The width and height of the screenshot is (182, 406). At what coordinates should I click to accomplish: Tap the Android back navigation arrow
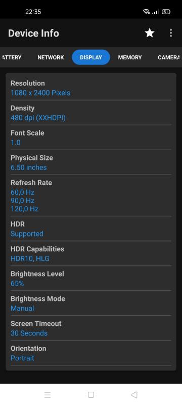[134, 395]
